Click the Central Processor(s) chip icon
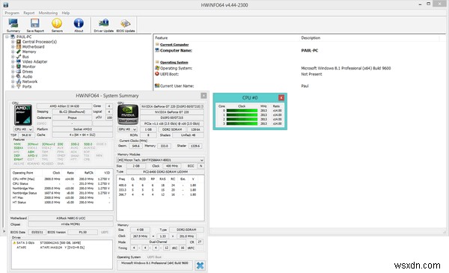The width and height of the screenshot is (449, 273). 19,42
